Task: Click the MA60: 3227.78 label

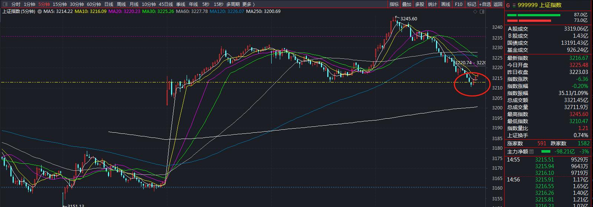Action: (192, 11)
